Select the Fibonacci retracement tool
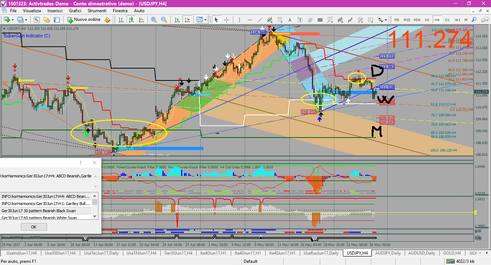The height and width of the screenshot is (265, 491). pyautogui.click(x=280, y=20)
